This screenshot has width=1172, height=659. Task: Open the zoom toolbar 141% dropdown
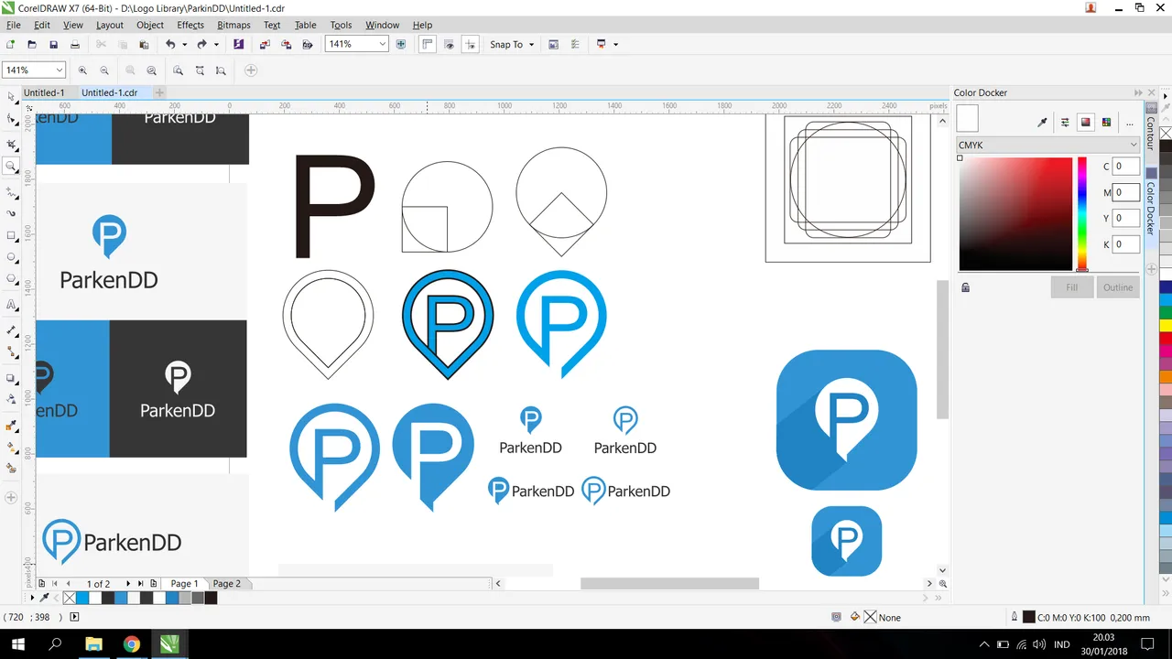(x=60, y=70)
